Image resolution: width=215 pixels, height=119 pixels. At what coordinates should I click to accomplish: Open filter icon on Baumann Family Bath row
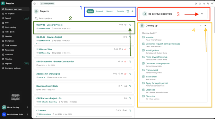point(130,86)
